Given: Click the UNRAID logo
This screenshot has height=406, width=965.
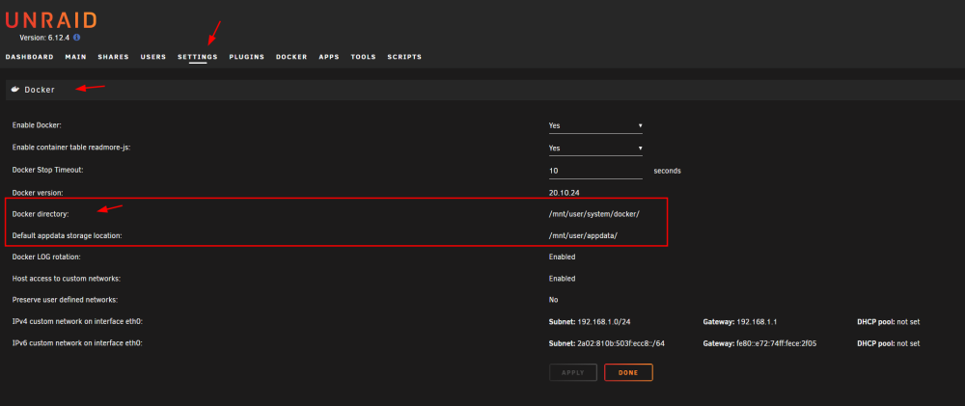Looking at the screenshot, I should [x=51, y=20].
